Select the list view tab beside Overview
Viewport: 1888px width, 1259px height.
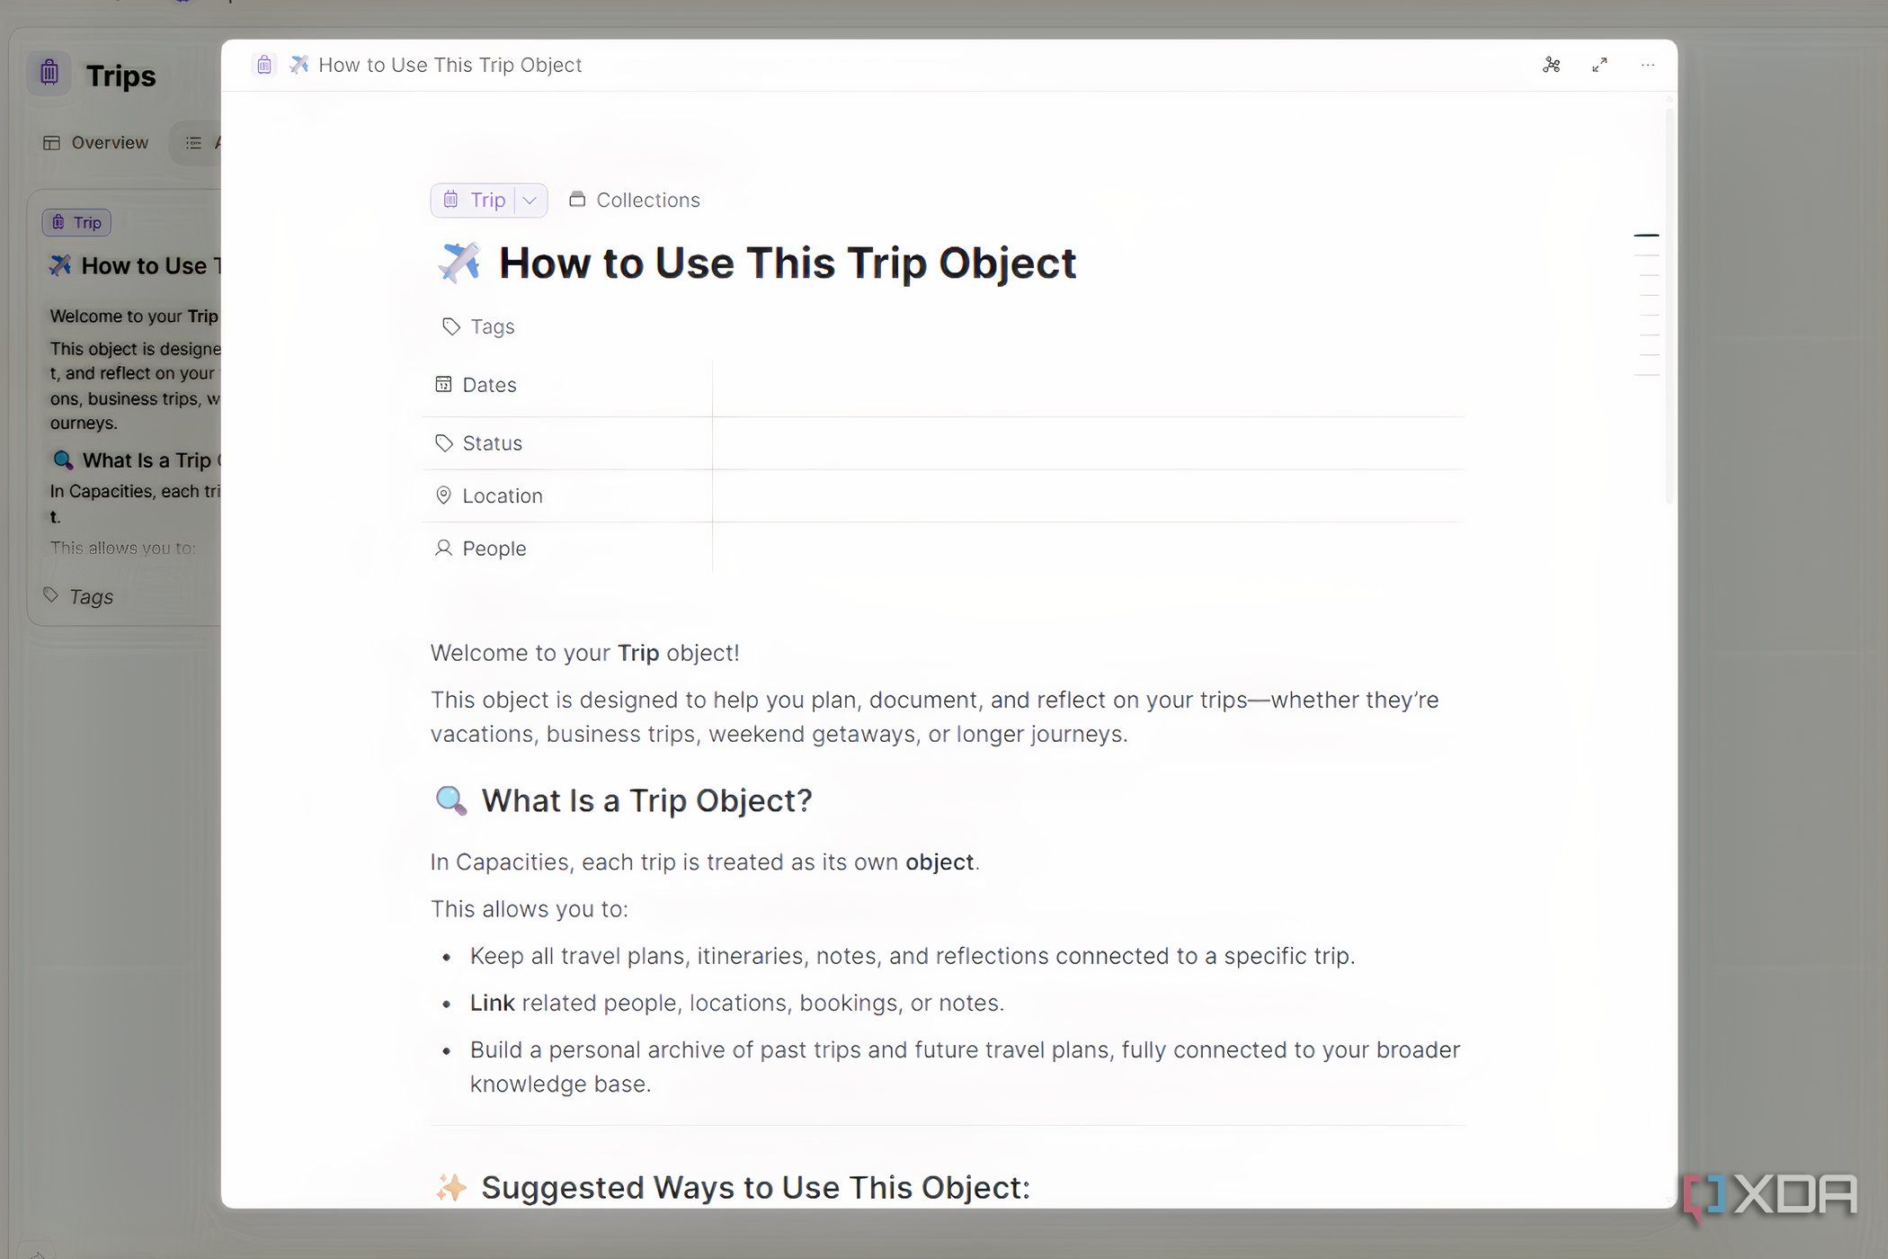[195, 143]
